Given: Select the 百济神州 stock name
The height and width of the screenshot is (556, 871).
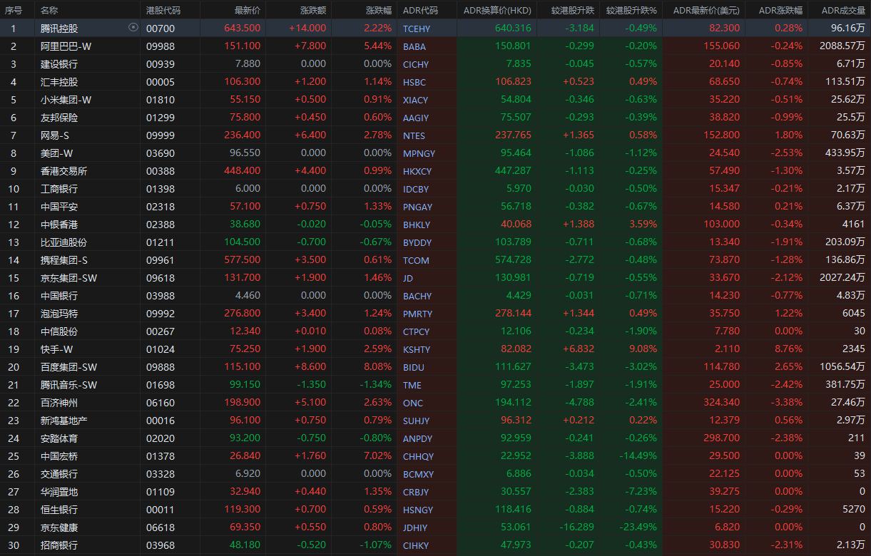Looking at the screenshot, I should tap(60, 403).
